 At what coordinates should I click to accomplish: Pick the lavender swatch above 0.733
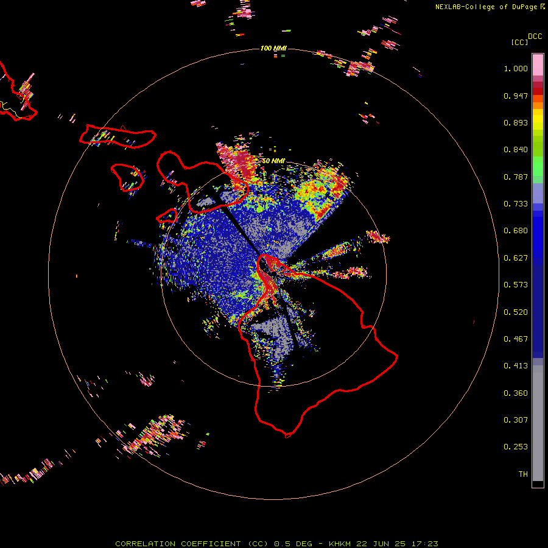538,193
